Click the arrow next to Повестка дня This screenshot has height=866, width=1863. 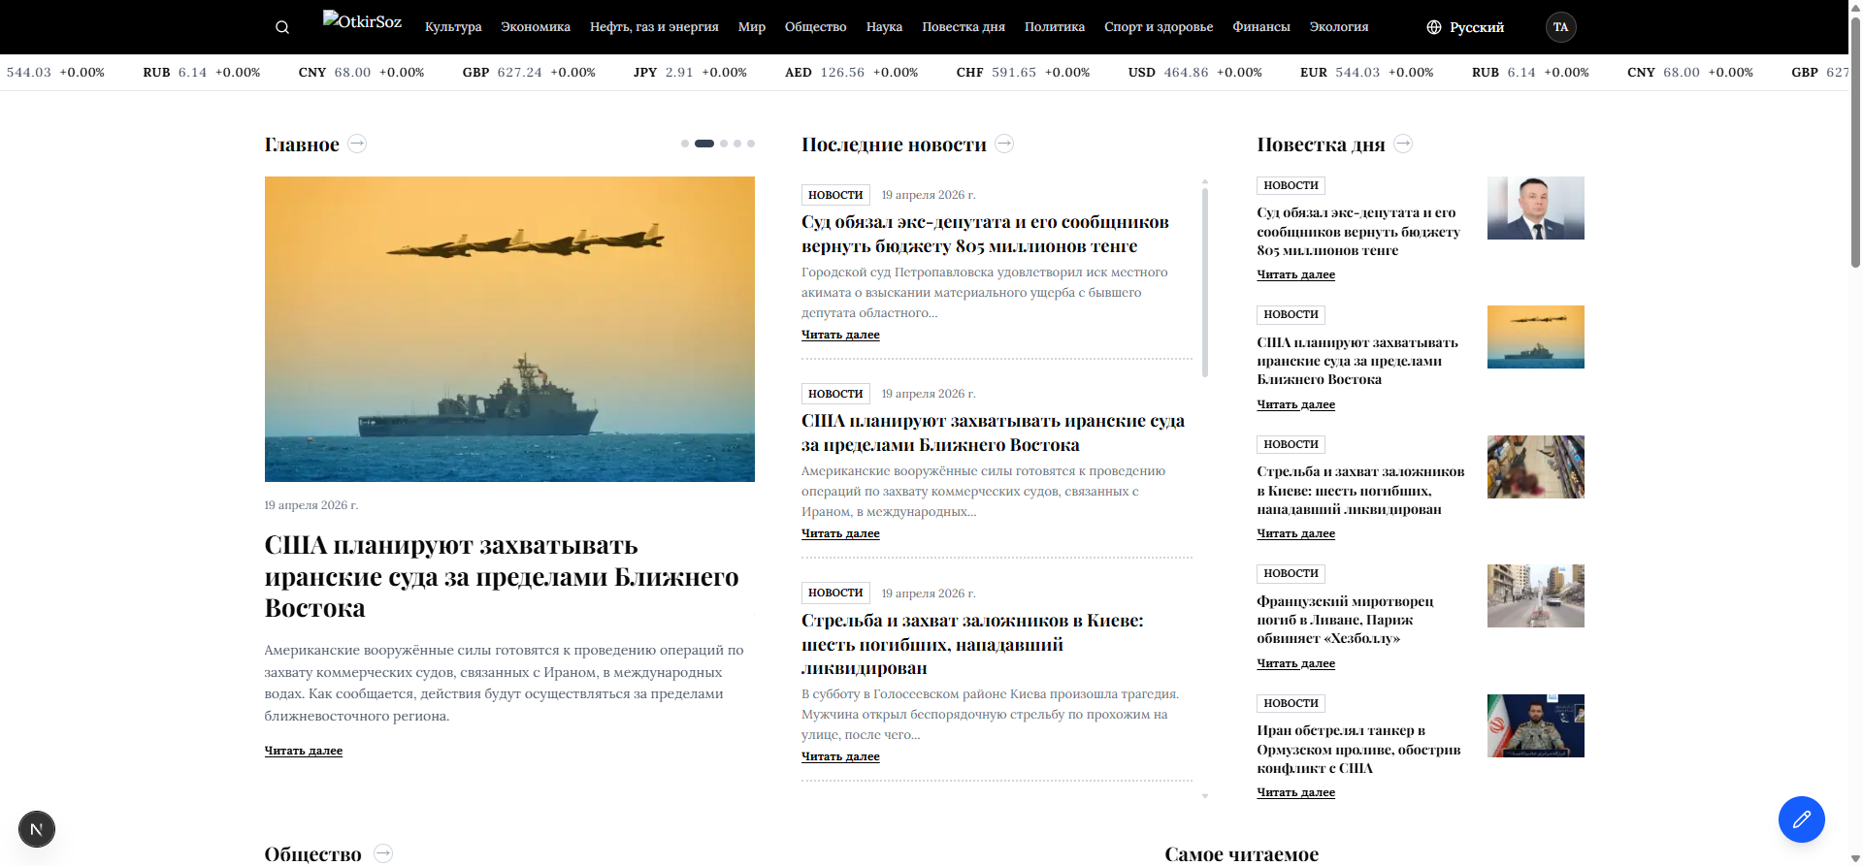[x=1403, y=144]
